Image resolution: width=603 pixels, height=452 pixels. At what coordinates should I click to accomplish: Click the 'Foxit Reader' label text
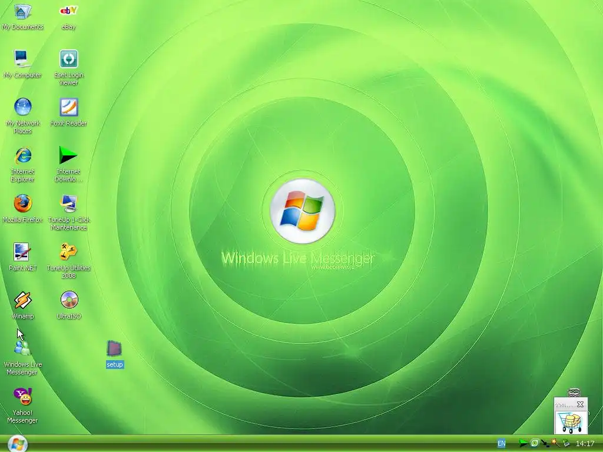pos(68,124)
